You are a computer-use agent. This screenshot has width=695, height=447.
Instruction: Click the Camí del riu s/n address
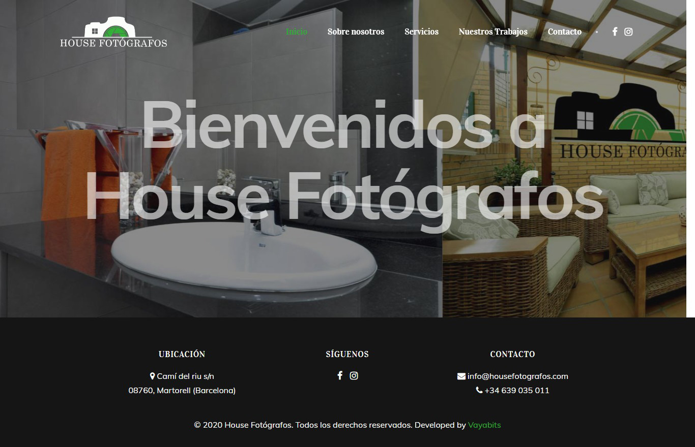185,376
